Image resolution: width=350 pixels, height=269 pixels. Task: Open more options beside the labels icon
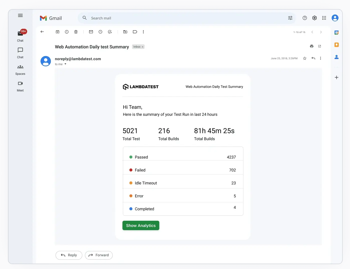(x=143, y=32)
